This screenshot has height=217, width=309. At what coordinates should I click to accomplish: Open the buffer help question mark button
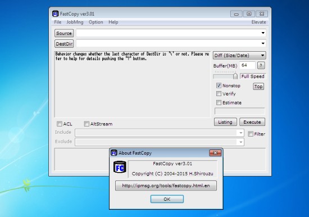(261, 65)
